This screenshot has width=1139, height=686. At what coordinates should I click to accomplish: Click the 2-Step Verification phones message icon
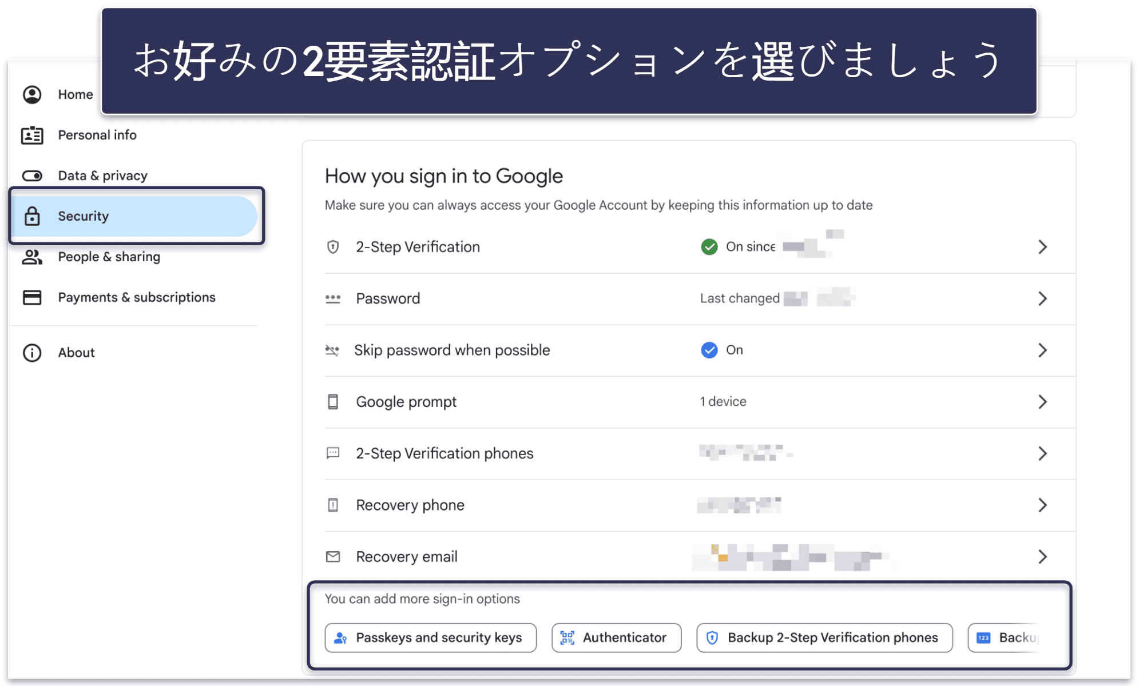(x=333, y=453)
